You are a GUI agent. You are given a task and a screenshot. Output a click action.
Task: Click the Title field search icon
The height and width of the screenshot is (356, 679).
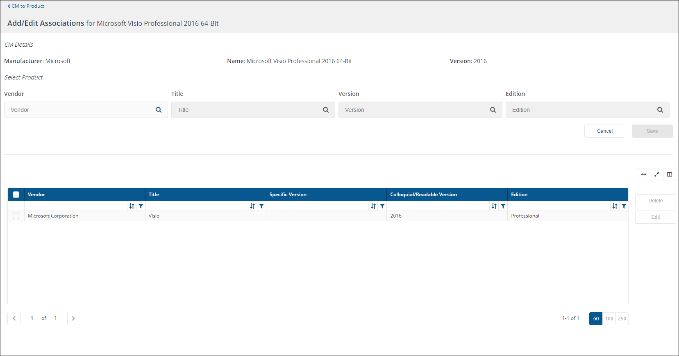[x=326, y=110]
